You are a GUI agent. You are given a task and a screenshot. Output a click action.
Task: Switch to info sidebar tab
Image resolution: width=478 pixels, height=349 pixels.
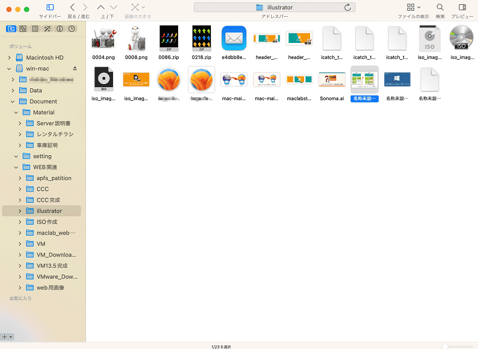(x=60, y=29)
